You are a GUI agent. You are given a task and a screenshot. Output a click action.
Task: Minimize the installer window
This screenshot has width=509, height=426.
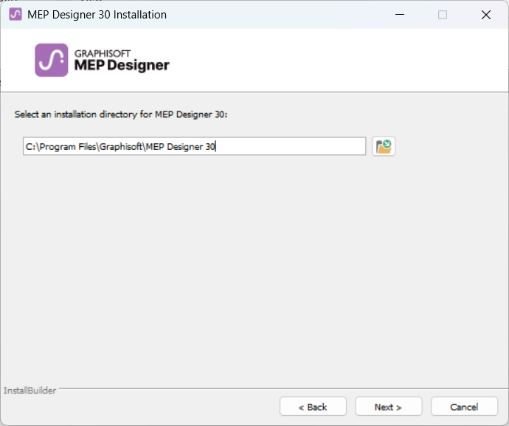(x=400, y=15)
